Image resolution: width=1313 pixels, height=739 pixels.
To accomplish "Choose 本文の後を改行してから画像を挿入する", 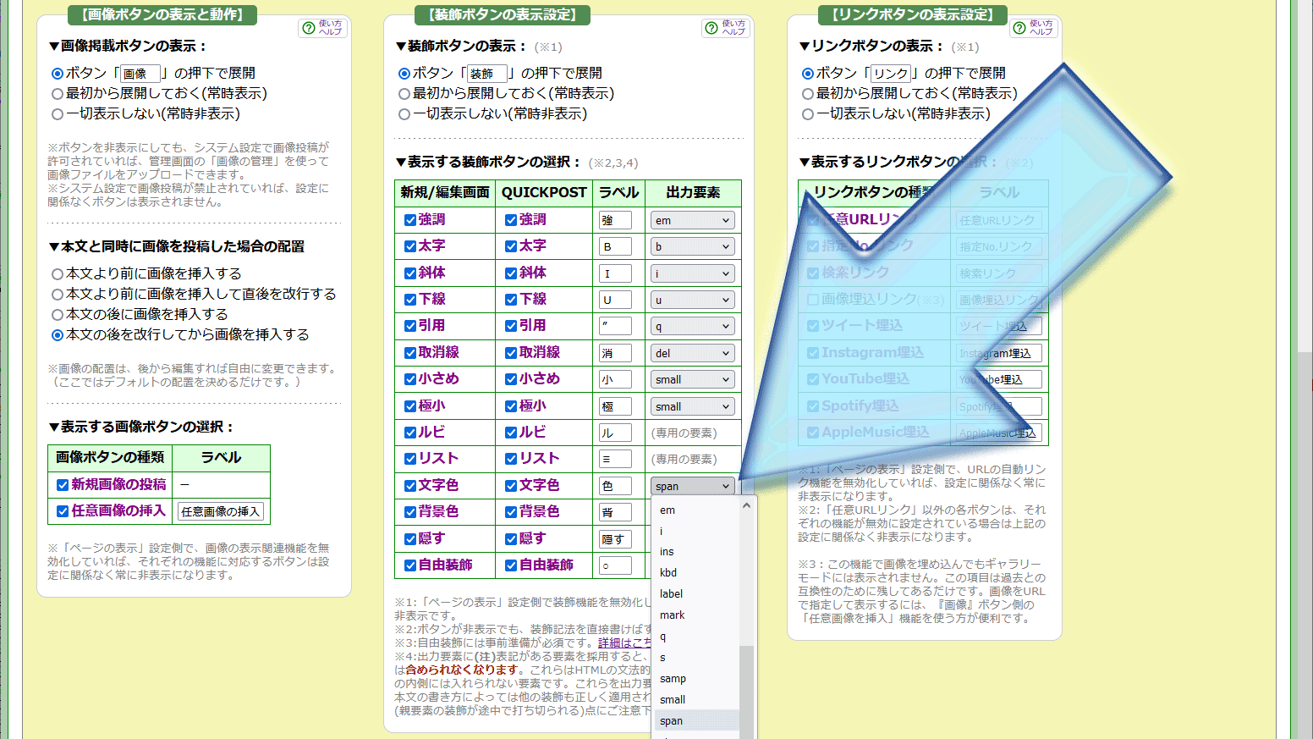I will coord(58,335).
